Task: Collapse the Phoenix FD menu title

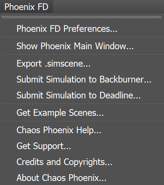Action: [26, 6]
